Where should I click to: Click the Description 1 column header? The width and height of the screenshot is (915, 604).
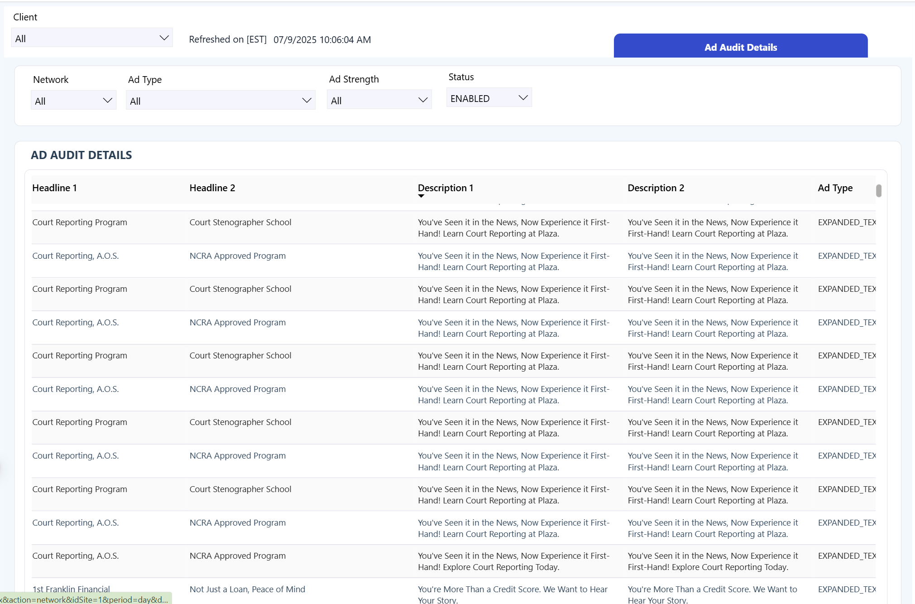[445, 188]
